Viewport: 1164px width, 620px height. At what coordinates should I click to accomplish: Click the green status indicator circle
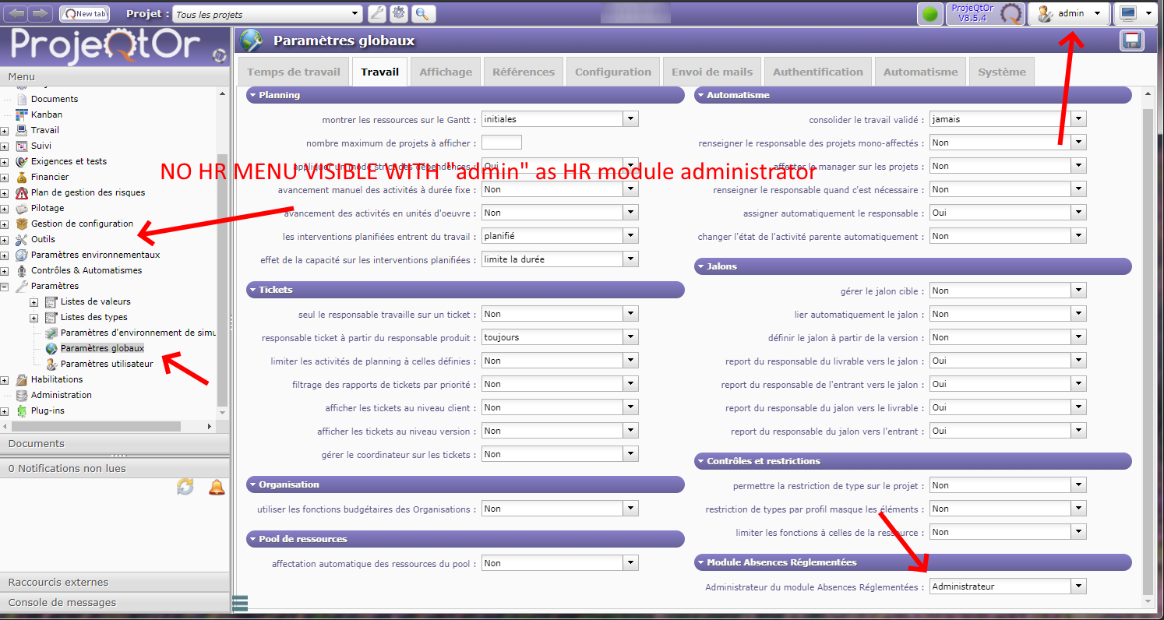pos(929,13)
